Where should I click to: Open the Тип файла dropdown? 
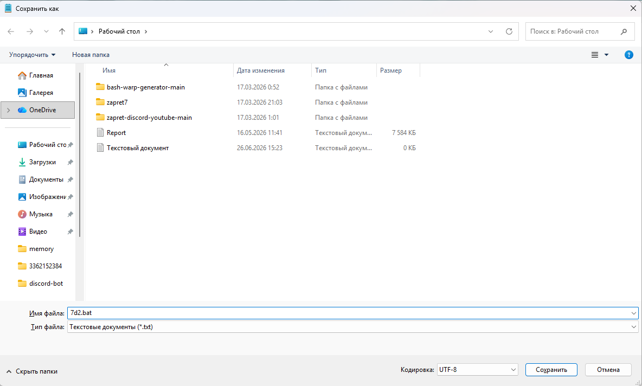[352, 327]
